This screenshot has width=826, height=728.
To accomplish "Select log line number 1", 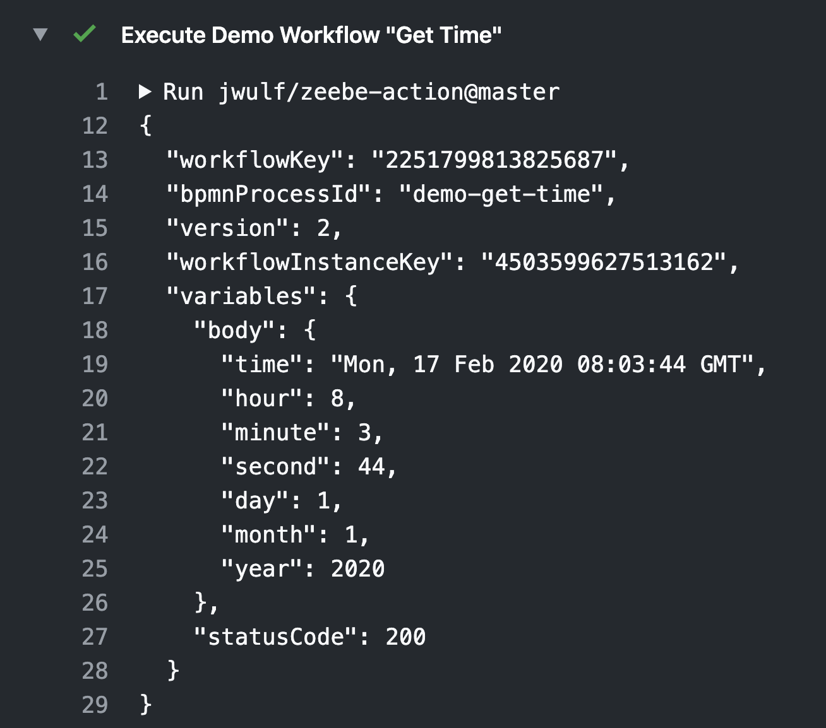I will pos(102,92).
